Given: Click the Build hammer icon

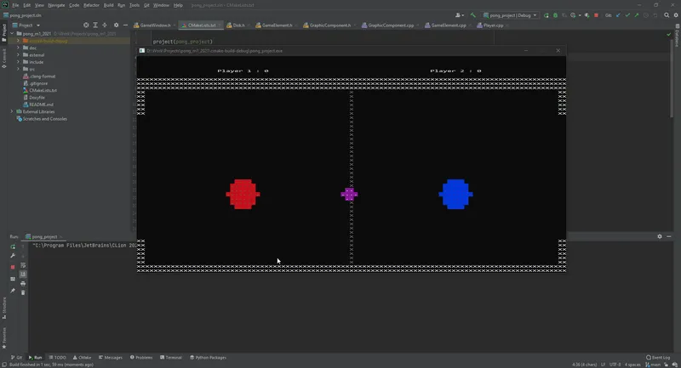Looking at the screenshot, I should tap(473, 15).
